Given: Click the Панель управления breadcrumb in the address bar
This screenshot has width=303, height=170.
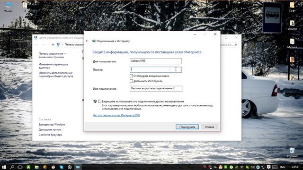Looking at the screenshot, I should point(74,45).
